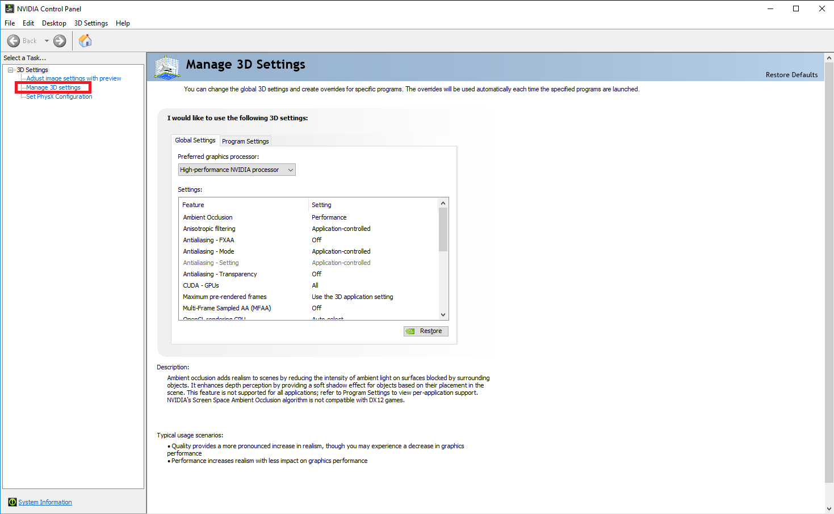Click the System Information icon
The width and height of the screenshot is (834, 514).
coord(12,502)
